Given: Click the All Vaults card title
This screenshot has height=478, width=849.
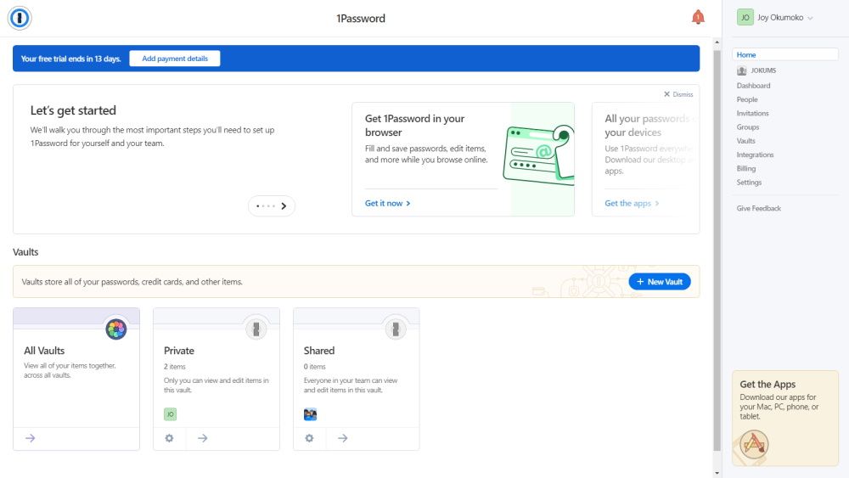Looking at the screenshot, I should [44, 351].
